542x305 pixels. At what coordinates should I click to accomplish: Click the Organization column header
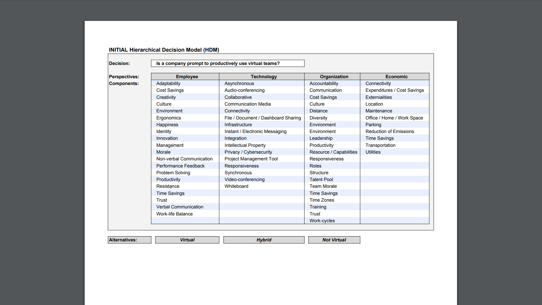[x=334, y=77]
